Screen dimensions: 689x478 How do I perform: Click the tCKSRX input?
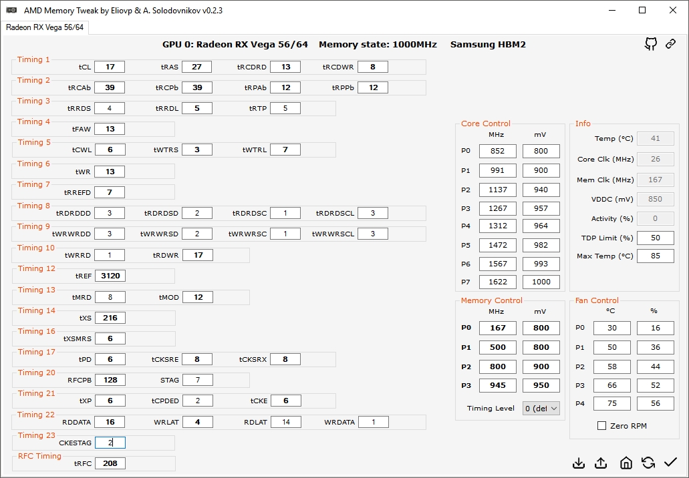(x=285, y=359)
